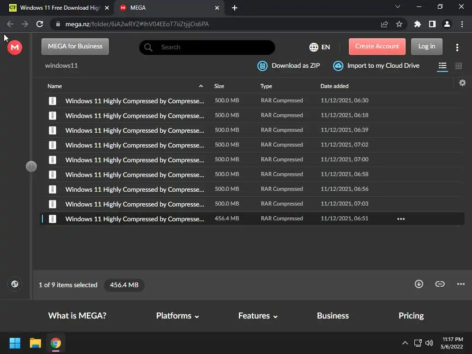Viewport: 472px width, 354px height.
Task: Open What is MEGA? footer link
Action: point(77,316)
